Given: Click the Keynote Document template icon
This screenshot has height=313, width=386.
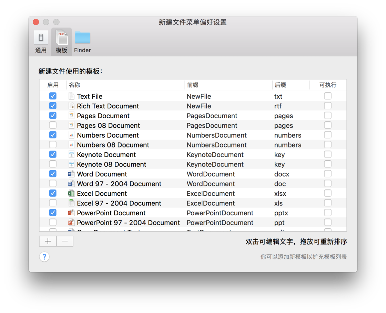Looking at the screenshot, I should [71, 154].
